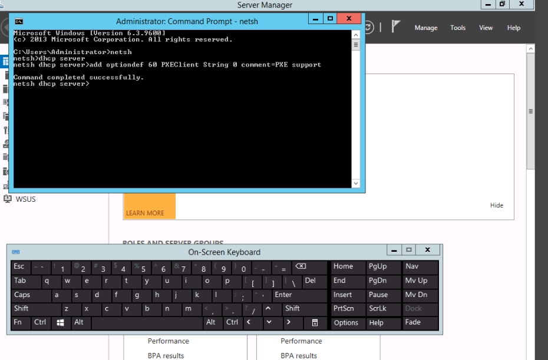Click the Help key on On-Screen Keyboard
Image resolution: width=548 pixels, height=360 pixels.
384,323
